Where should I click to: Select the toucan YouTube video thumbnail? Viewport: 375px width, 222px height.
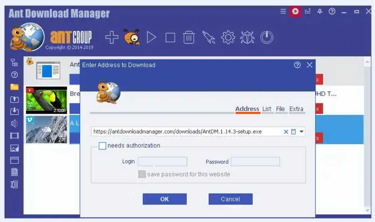46,100
